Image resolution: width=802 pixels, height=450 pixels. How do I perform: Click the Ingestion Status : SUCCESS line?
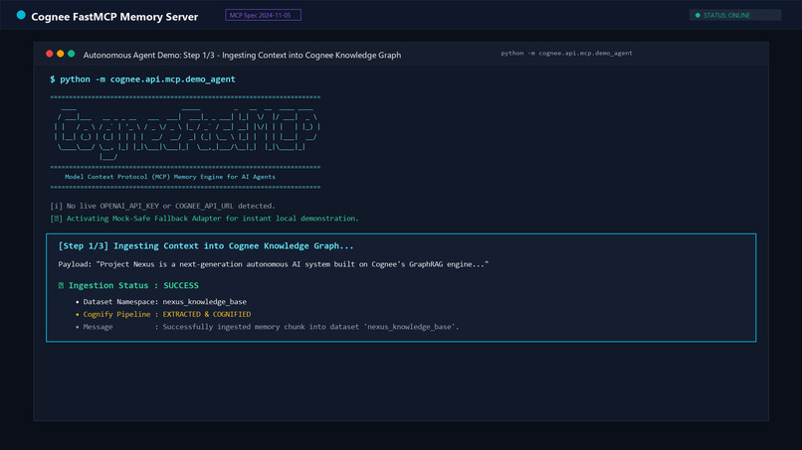[x=128, y=285]
